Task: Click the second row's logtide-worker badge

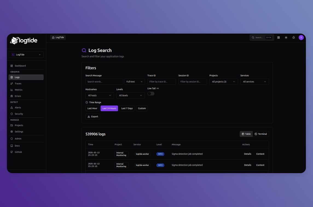Action: [142, 165]
